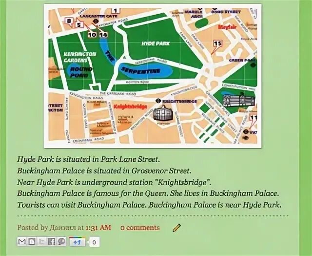Click the BlogThis share icon
The image size is (312, 256).
tap(32, 242)
